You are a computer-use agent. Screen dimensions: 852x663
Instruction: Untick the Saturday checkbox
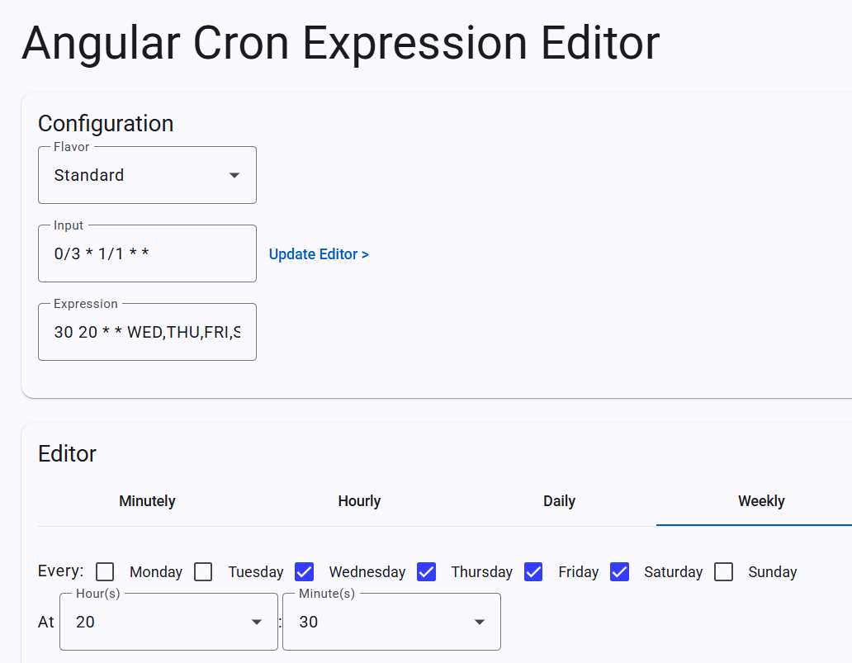619,571
